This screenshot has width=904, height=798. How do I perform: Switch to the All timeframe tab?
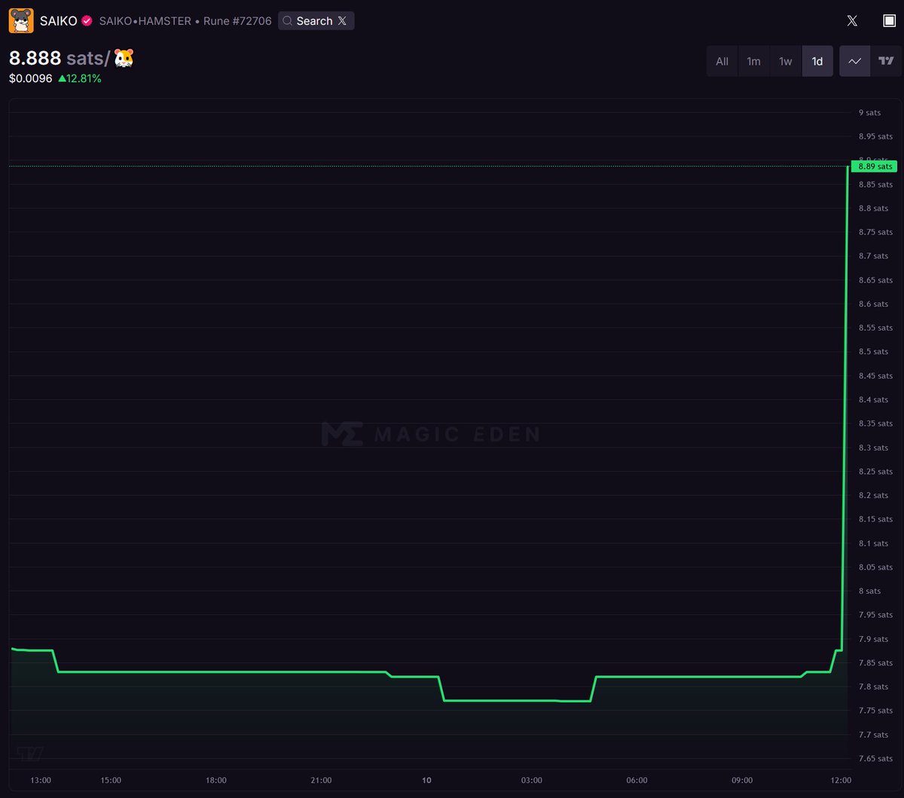[722, 61]
